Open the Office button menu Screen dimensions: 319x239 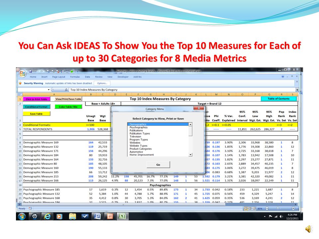[x=22, y=73]
